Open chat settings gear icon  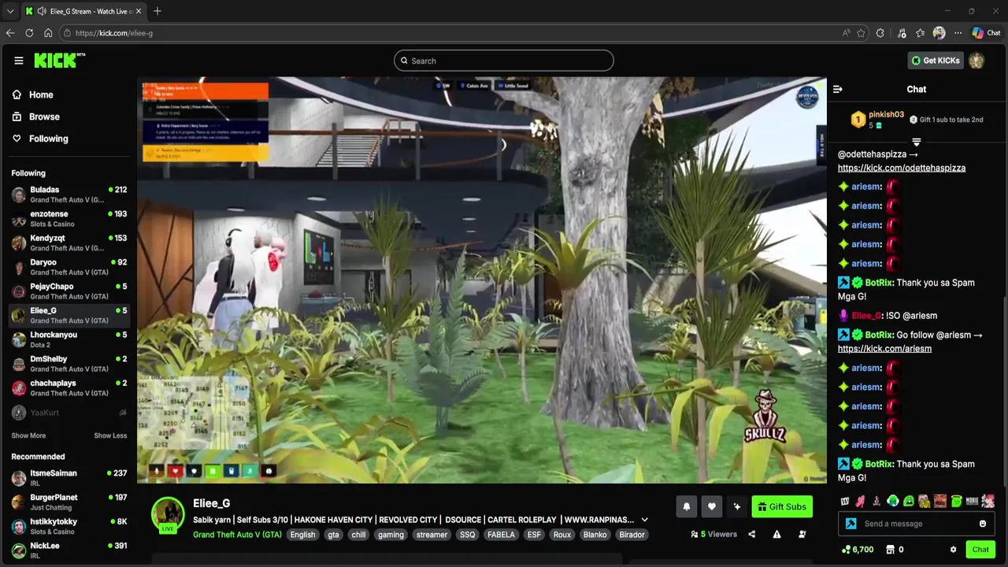953,550
